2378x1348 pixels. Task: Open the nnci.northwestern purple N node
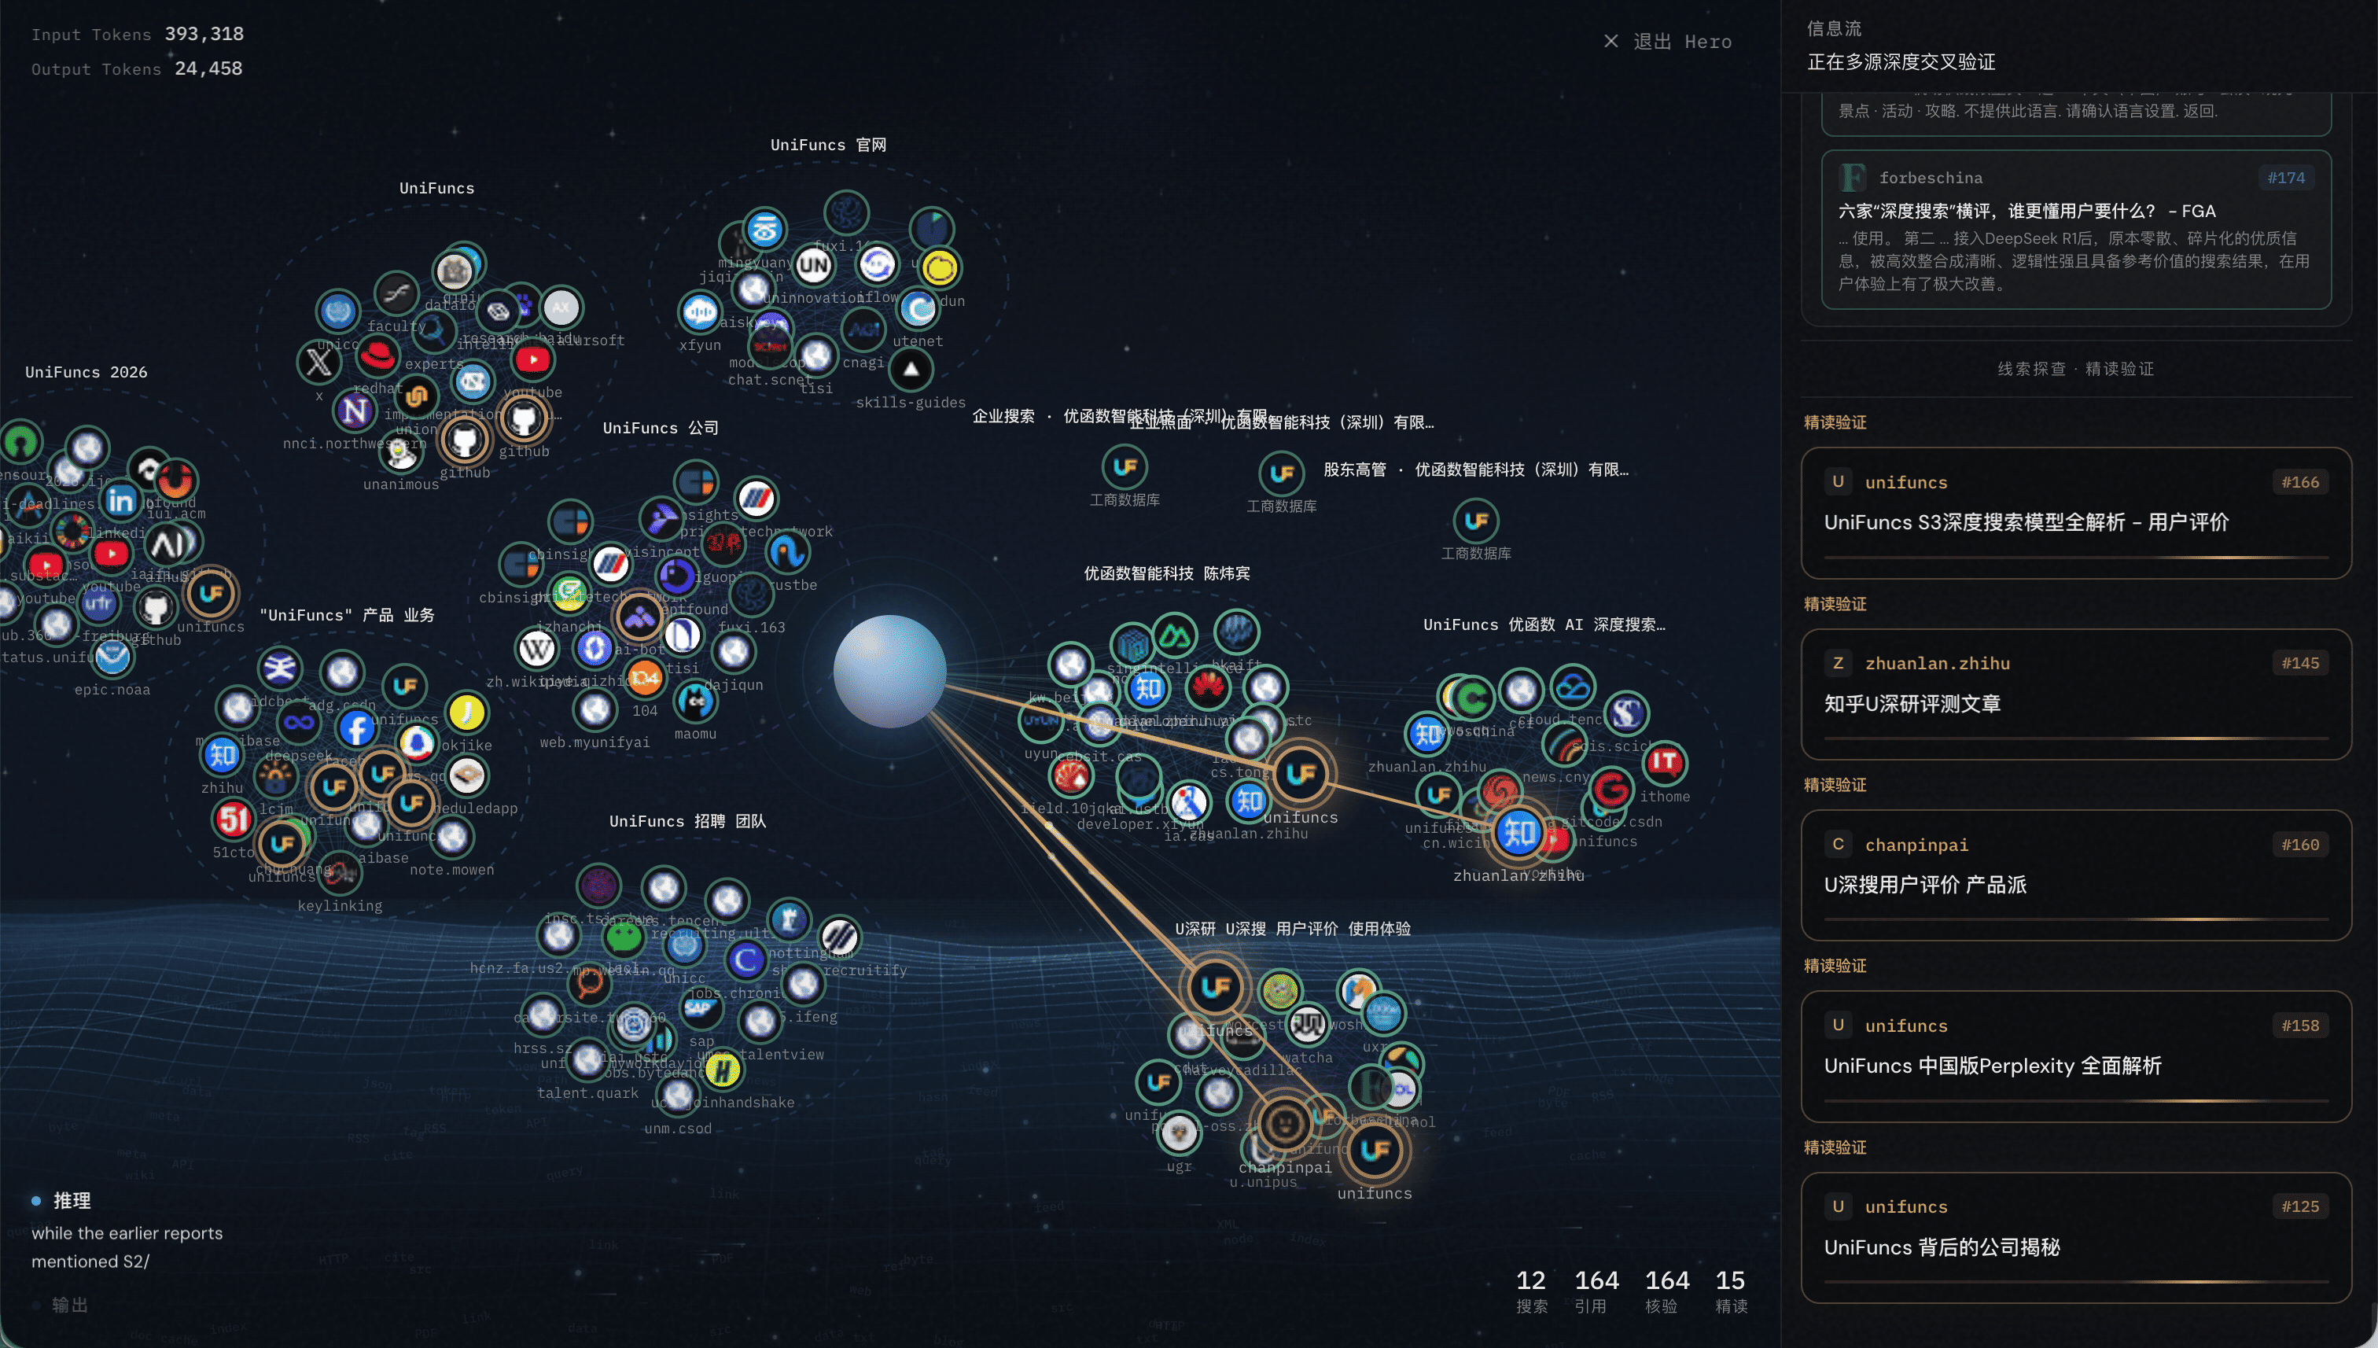(x=354, y=410)
